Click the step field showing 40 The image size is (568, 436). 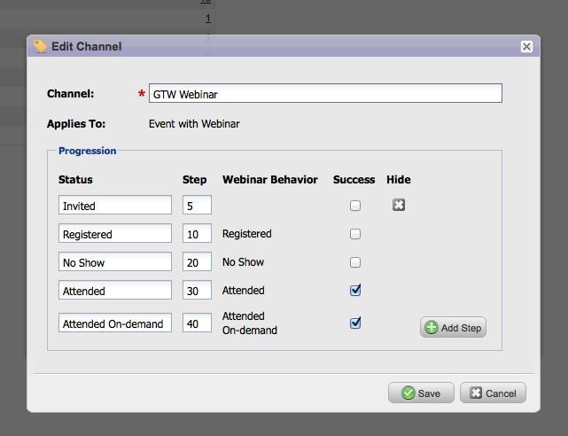click(x=197, y=323)
